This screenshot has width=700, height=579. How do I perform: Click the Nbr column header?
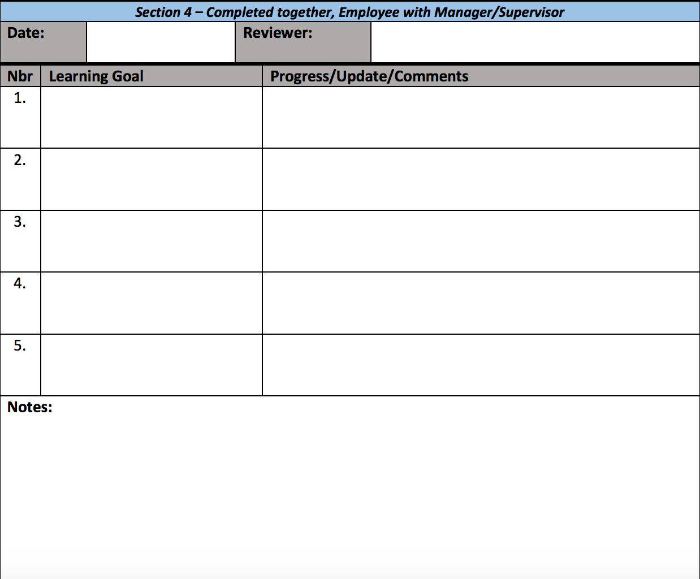pos(20,76)
